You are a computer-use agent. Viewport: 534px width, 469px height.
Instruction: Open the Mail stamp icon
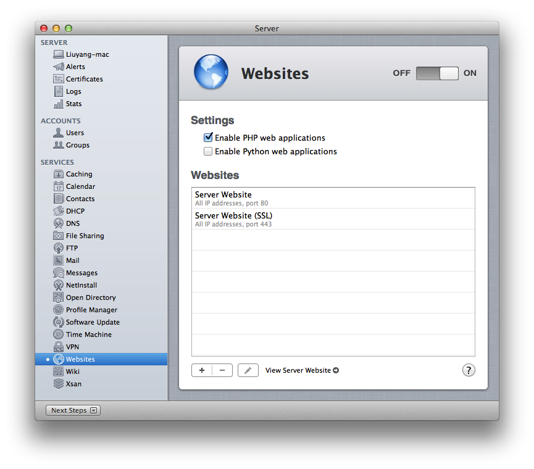coord(59,260)
